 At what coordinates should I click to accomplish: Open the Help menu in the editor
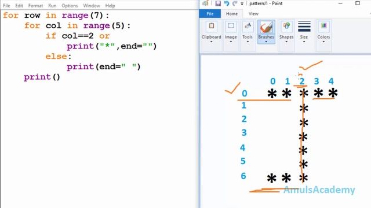pyautogui.click(x=110, y=5)
